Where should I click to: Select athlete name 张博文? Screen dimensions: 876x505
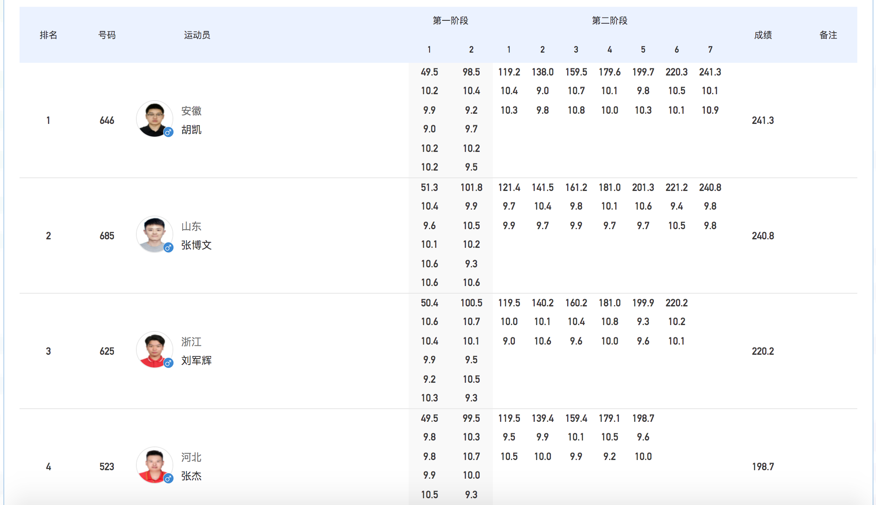pos(196,245)
